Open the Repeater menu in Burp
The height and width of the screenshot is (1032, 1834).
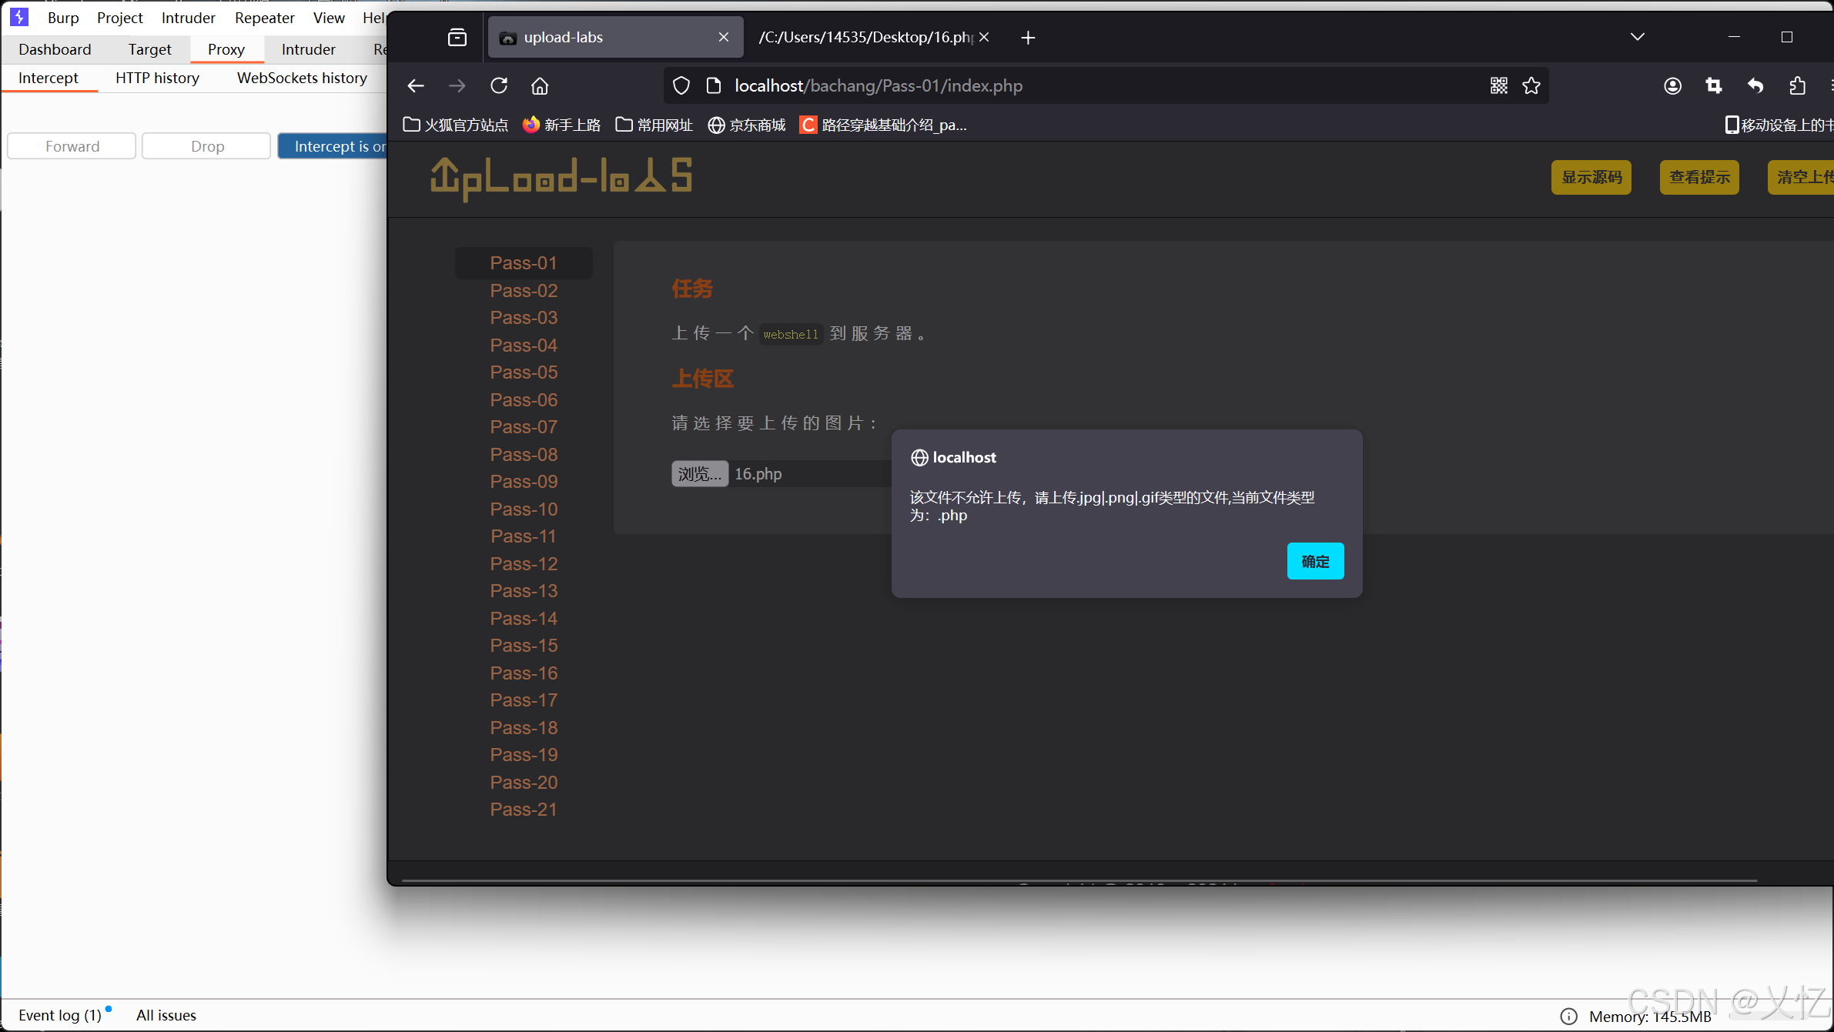point(264,18)
